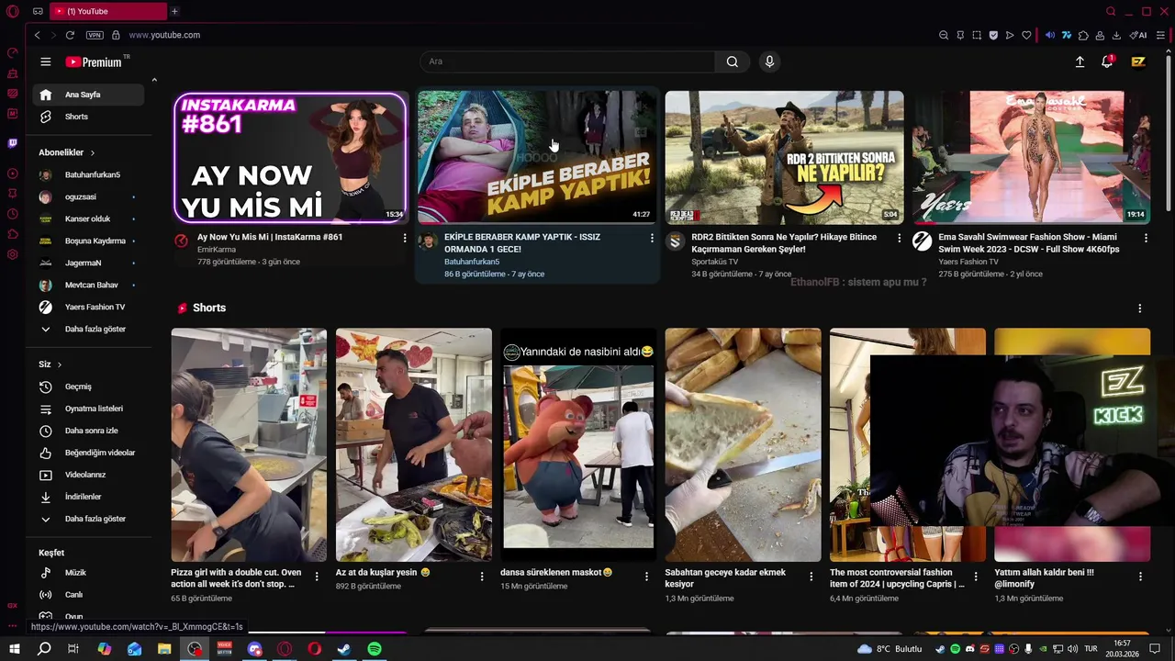Open options for Ay Now Yu Mis Mi video
This screenshot has height=661, width=1175.
tap(405, 238)
